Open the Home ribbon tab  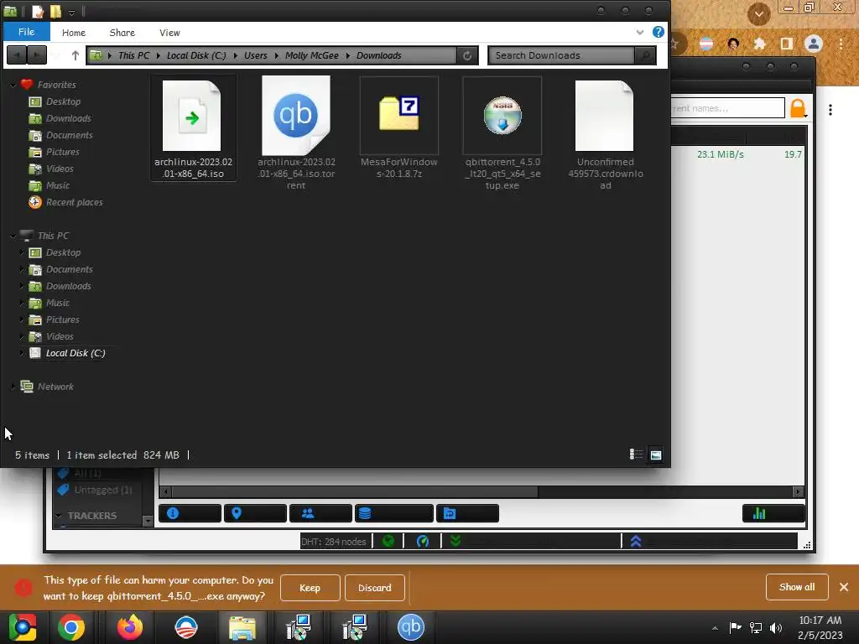(x=74, y=33)
